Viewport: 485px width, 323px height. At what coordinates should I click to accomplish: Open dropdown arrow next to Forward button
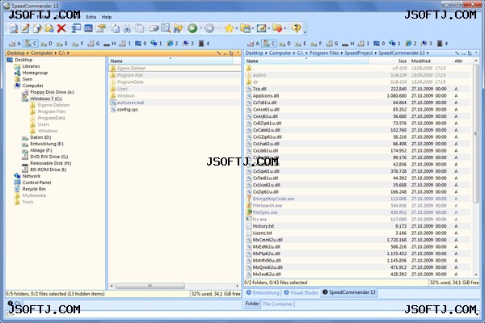tap(217, 28)
